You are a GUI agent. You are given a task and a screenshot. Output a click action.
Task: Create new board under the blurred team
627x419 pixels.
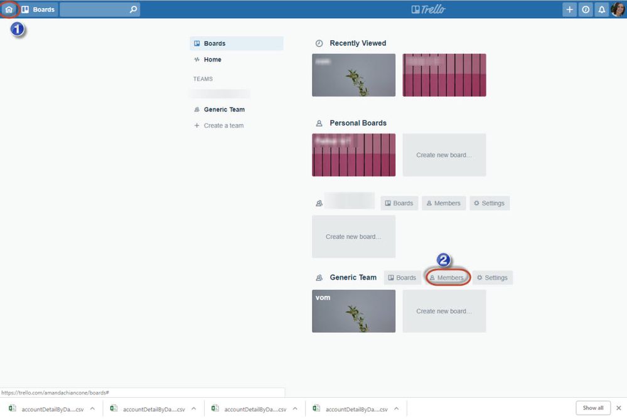(x=353, y=236)
